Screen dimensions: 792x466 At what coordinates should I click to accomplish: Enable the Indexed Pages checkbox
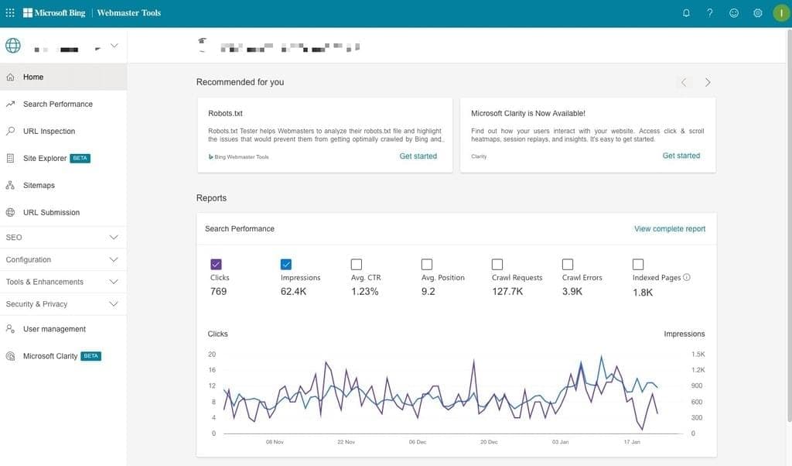pos(638,264)
